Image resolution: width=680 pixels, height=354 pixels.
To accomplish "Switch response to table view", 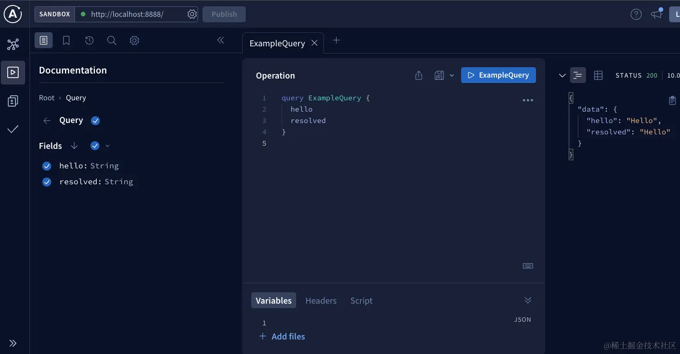I will point(598,75).
